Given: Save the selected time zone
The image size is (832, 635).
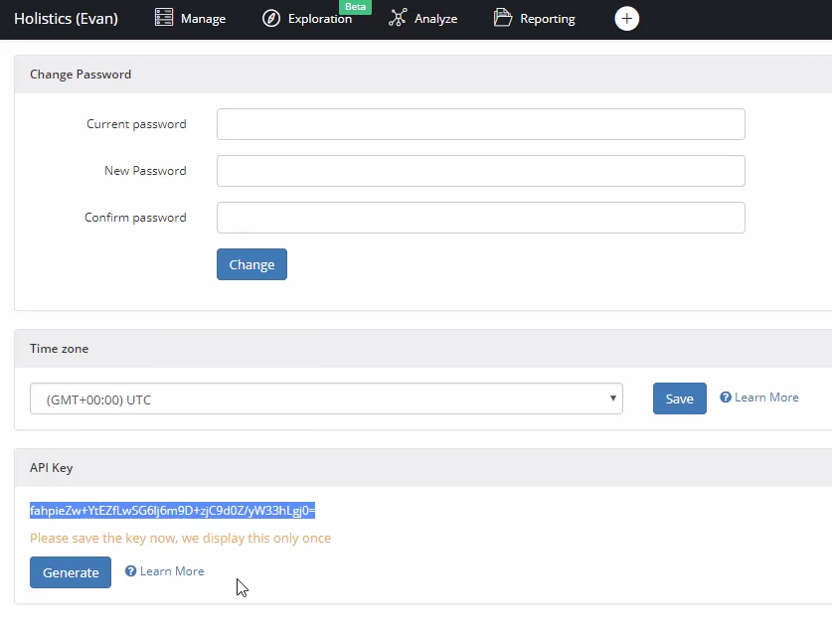Looking at the screenshot, I should (679, 398).
